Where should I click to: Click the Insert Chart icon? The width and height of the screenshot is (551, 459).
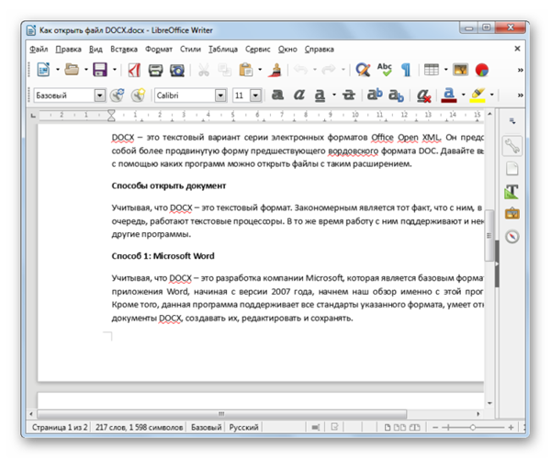482,70
